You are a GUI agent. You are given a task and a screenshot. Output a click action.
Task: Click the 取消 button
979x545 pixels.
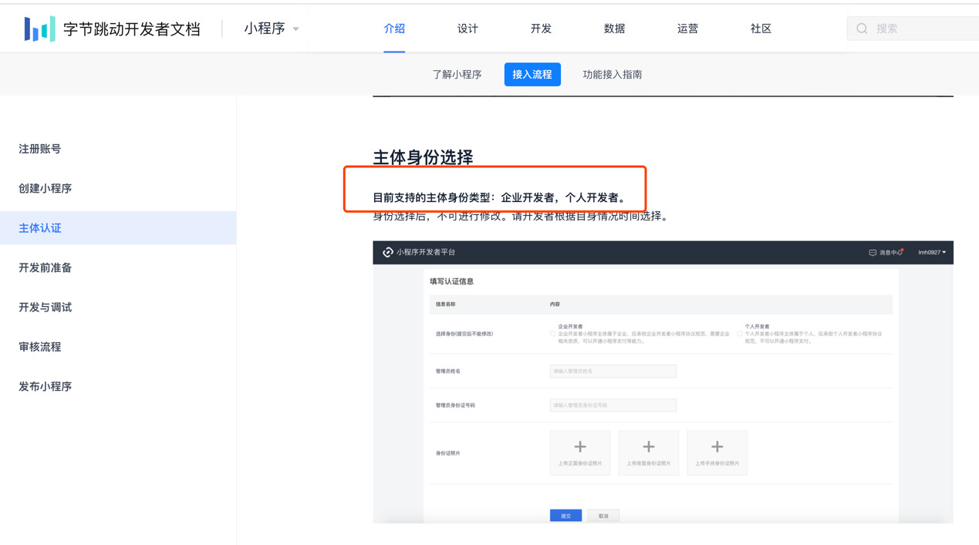coord(603,516)
